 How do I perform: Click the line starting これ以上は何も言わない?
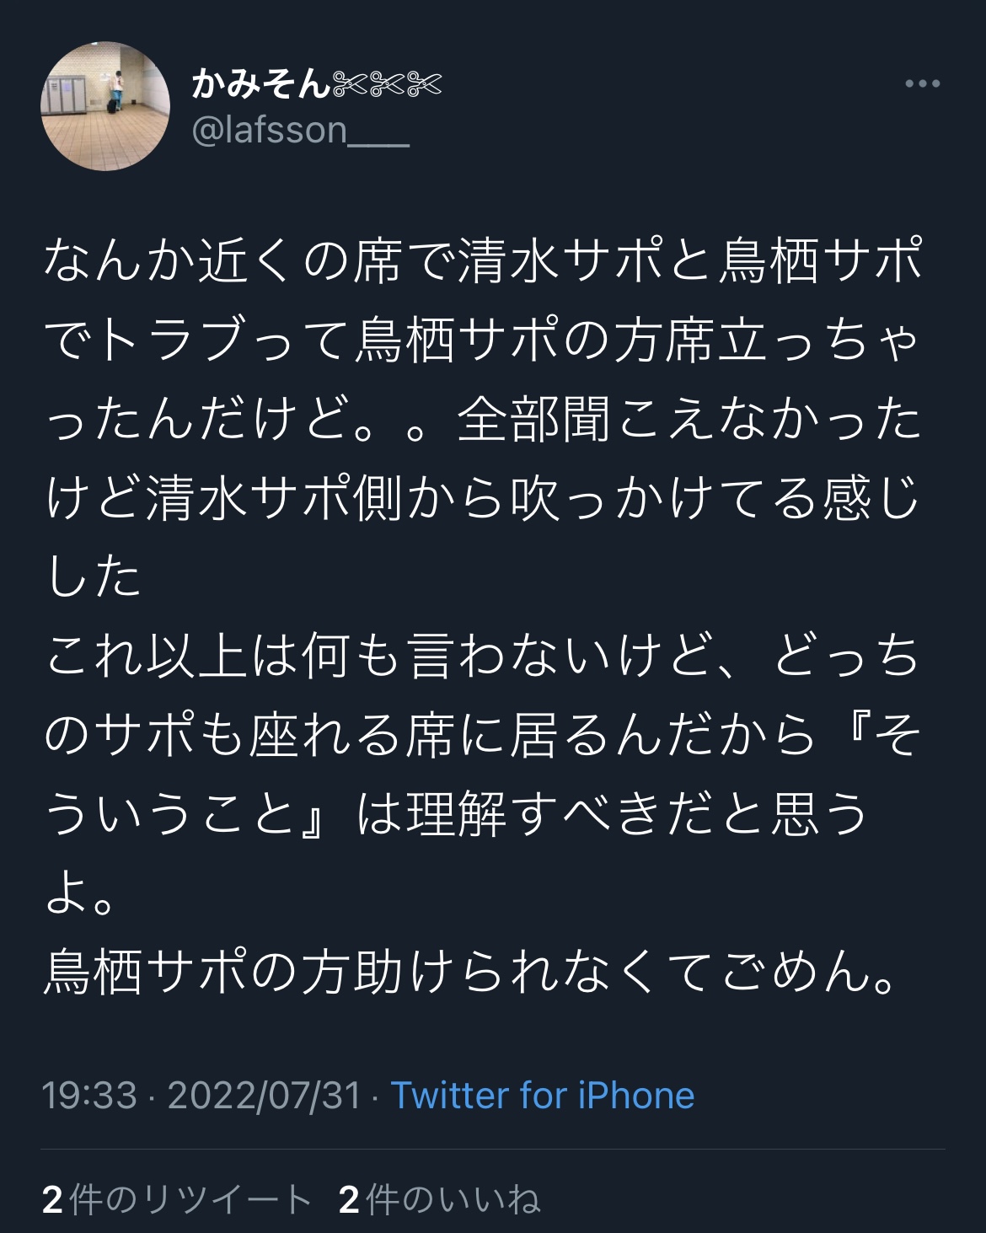pos(482,659)
